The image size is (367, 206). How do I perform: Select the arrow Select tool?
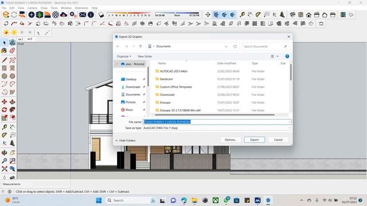5,43
